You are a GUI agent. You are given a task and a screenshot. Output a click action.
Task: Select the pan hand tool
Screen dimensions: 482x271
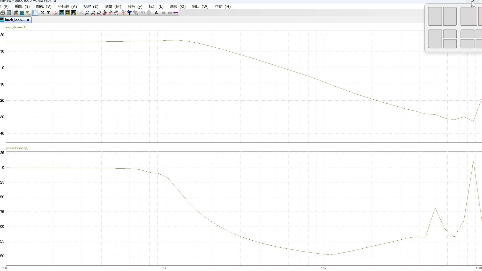116,13
